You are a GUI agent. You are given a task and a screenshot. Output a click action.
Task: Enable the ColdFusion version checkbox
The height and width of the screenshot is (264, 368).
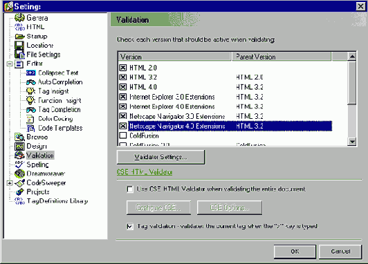[123, 135]
